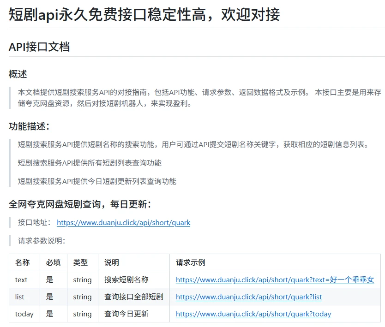Click the 功能描述 section heading
Viewport: 385px width, 327px height.
[29, 126]
